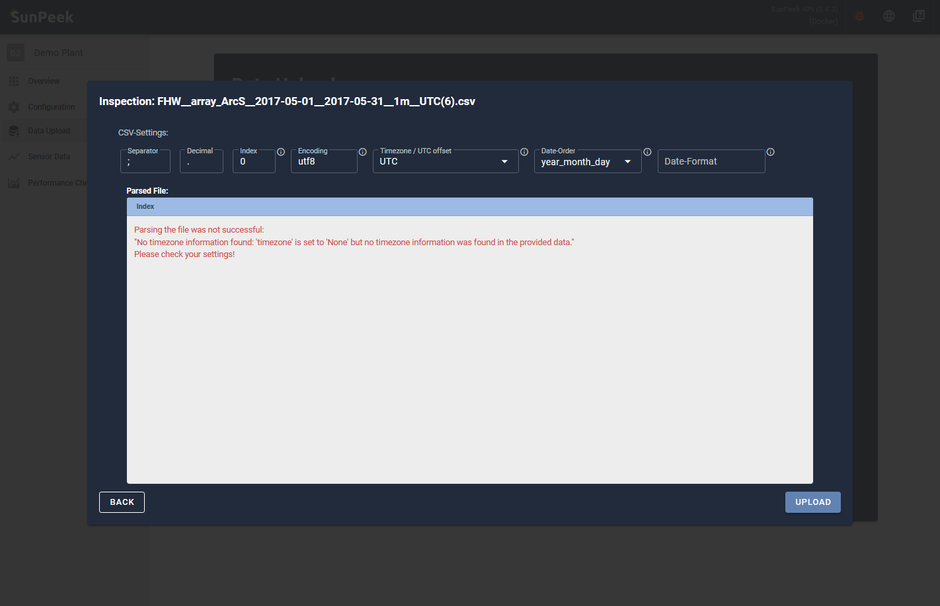940x606 pixels.
Task: Click the UPLOAD button
Action: (x=813, y=502)
